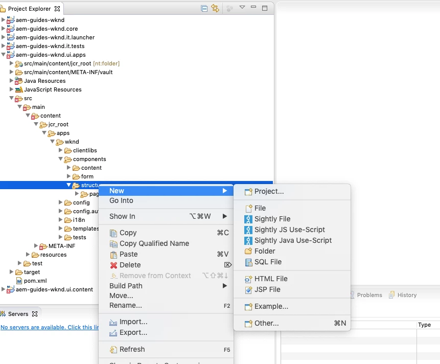Choose Copy Qualified Name

point(166,243)
